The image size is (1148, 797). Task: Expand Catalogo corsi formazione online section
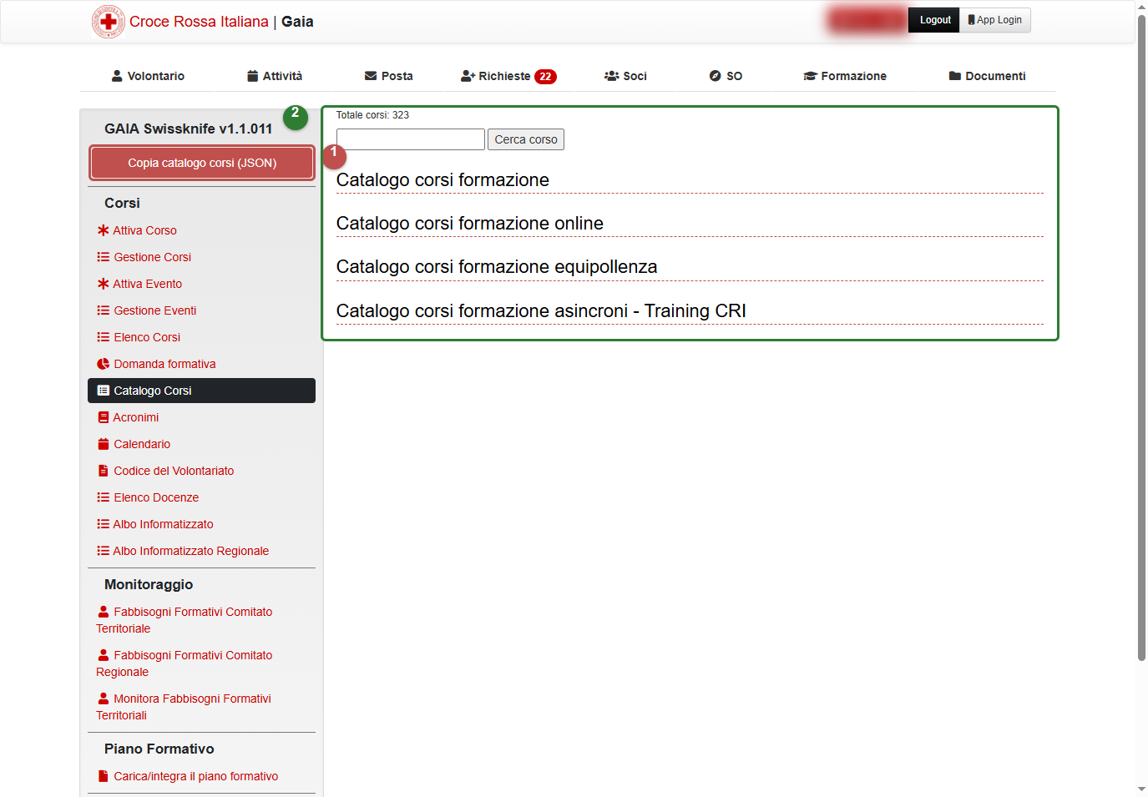690,224
